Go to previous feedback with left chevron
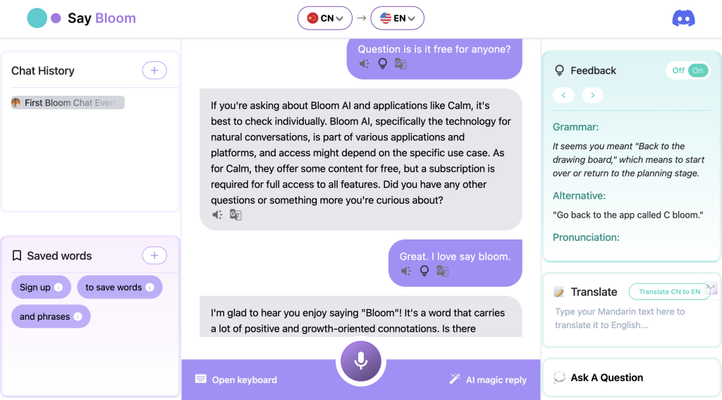Image resolution: width=722 pixels, height=400 pixels. [563, 95]
